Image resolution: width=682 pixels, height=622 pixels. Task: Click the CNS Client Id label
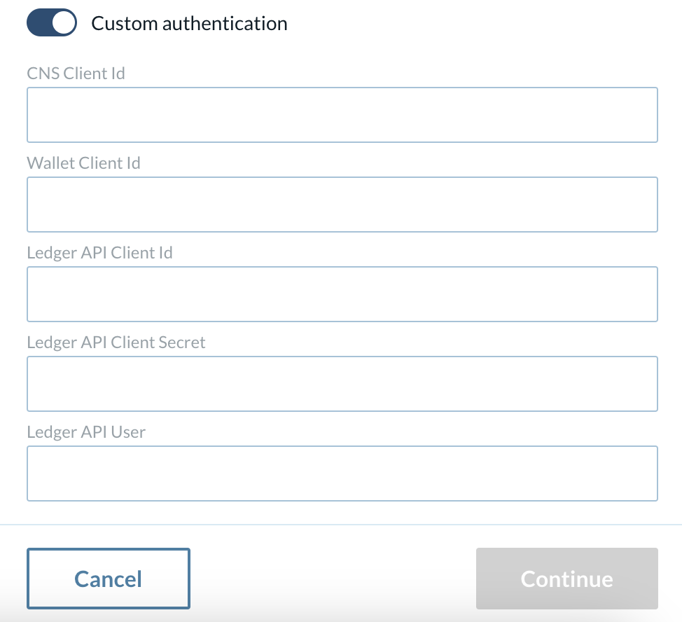pos(76,73)
